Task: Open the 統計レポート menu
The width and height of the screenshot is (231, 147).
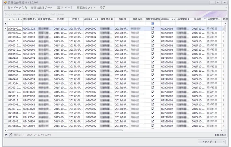Action: coord(64,8)
